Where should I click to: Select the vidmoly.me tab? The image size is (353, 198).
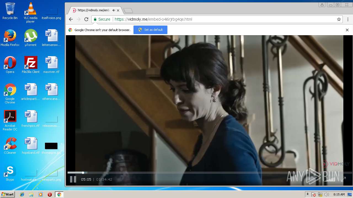[x=95, y=10]
